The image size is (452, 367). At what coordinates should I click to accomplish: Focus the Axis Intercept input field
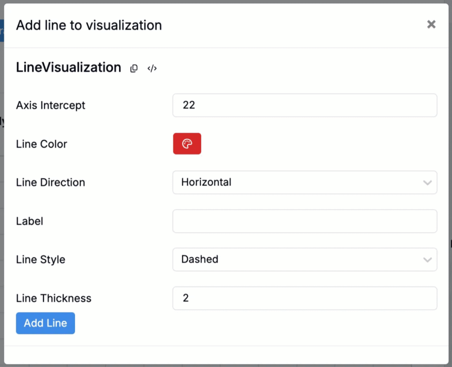305,105
